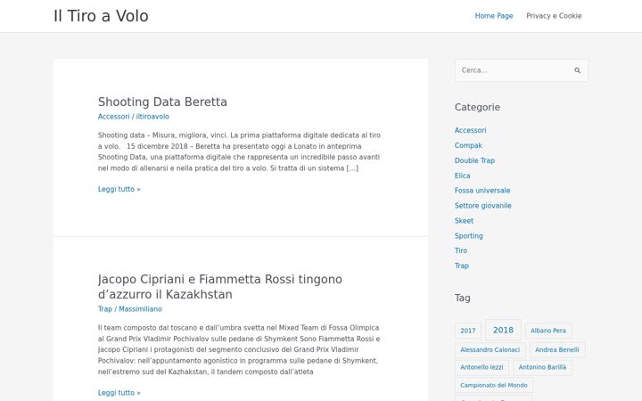Select the Skeet category

pos(464,221)
